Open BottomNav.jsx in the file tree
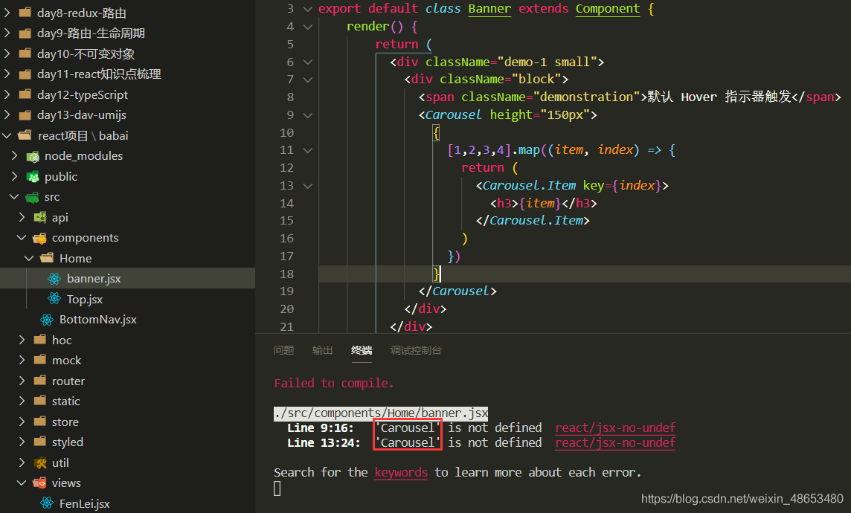The height and width of the screenshot is (513, 851). [x=97, y=320]
